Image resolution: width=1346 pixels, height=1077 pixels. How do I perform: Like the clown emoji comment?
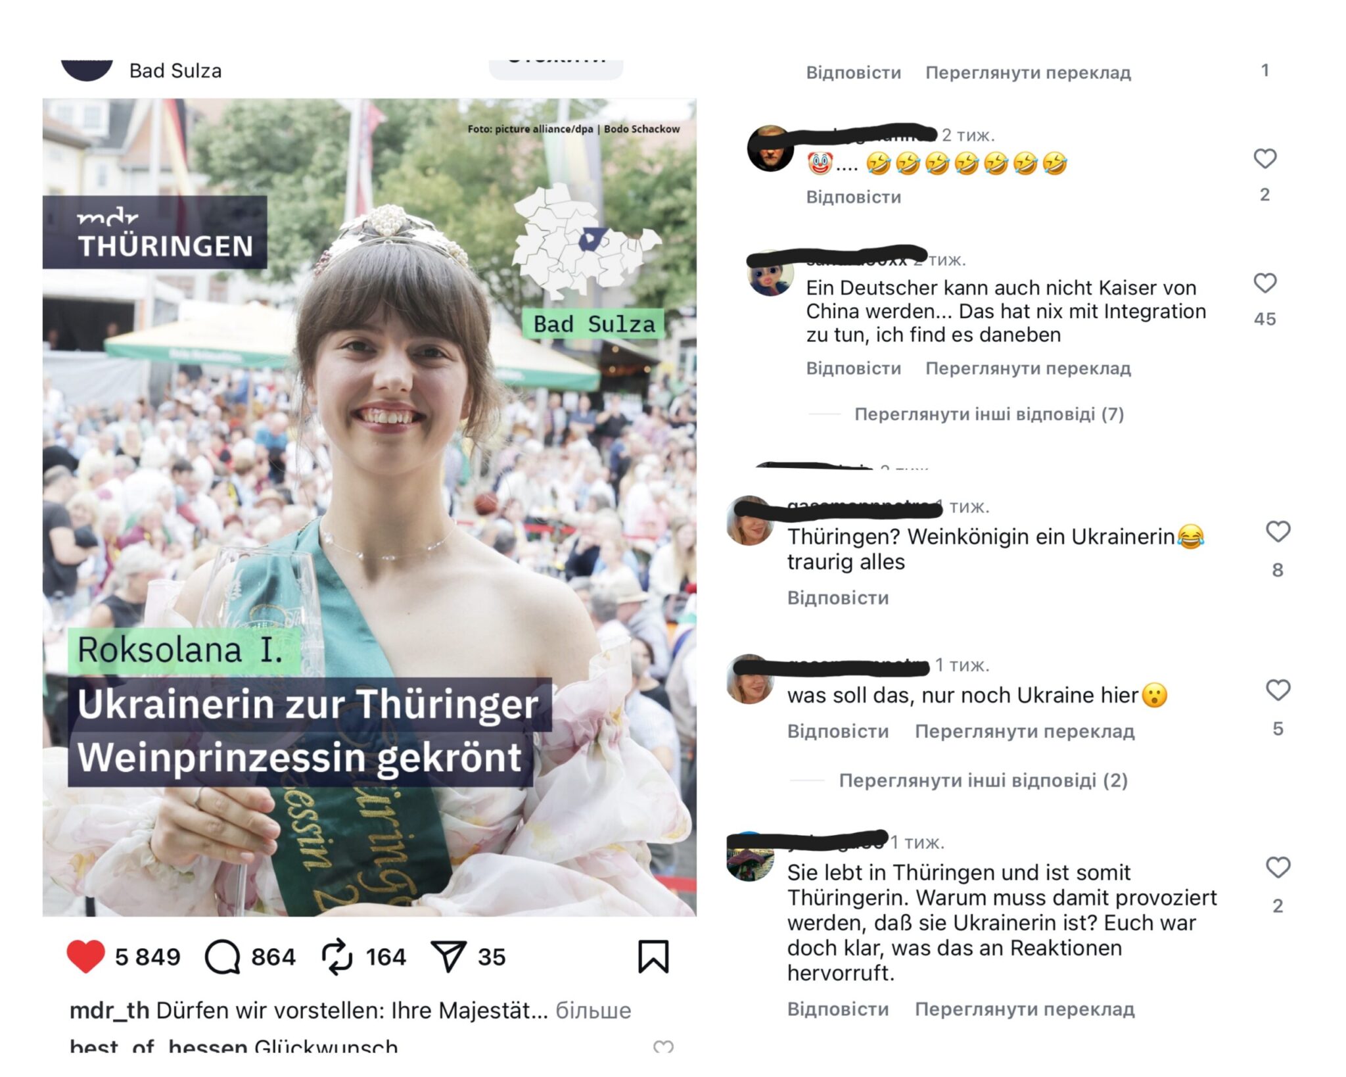coord(1265,158)
